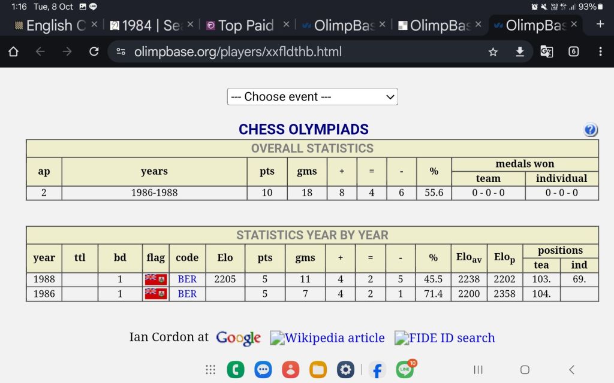Open the FIDE ID search link
The image size is (614, 383).
pyautogui.click(x=444, y=338)
